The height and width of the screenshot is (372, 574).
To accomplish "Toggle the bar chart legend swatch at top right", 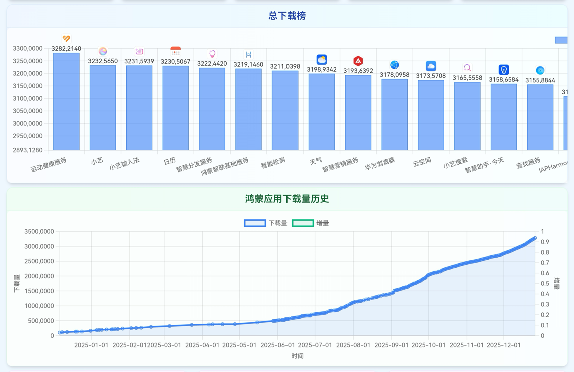I will [561, 40].
